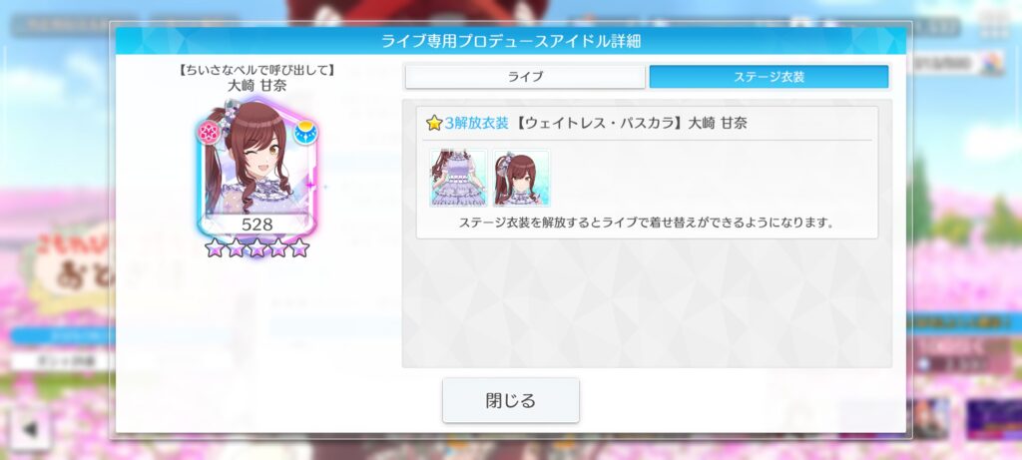Screen dimensions: 1022x460
Task: Select the ステージ衣装 tab
Action: 769,77
